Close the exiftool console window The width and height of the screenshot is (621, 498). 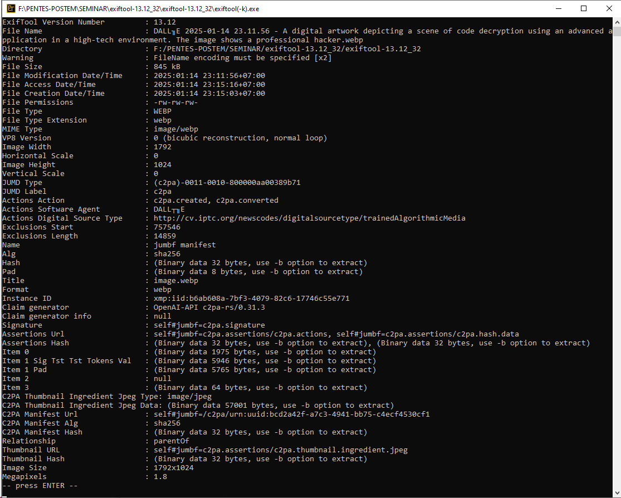coord(608,9)
